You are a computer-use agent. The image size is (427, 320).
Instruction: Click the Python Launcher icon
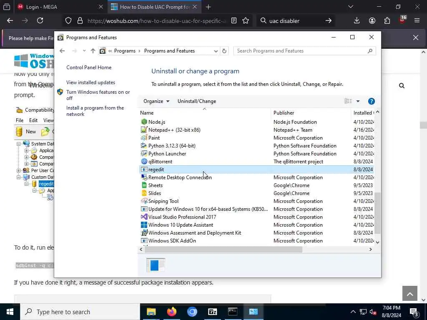click(144, 153)
